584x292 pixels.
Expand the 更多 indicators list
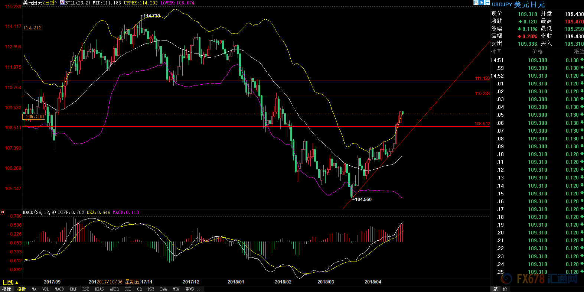(x=192, y=289)
